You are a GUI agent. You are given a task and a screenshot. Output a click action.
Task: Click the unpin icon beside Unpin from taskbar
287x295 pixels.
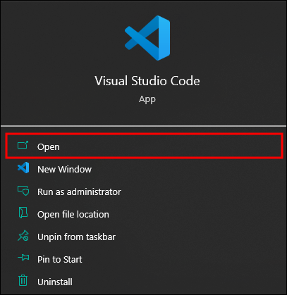click(x=23, y=236)
